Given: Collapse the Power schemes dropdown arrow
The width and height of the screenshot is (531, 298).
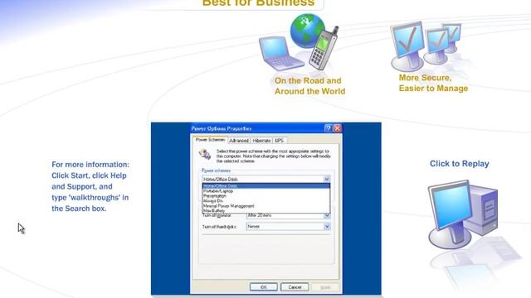Looking at the screenshot, I should click(x=326, y=179).
